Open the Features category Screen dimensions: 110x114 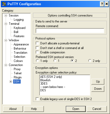tap(19, 36)
